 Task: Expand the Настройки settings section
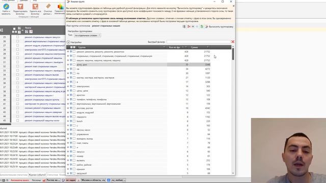click(68, 42)
